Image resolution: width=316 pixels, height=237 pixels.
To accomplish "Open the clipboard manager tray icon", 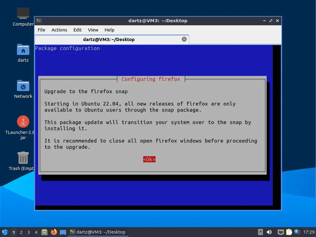I will click(x=289, y=232).
